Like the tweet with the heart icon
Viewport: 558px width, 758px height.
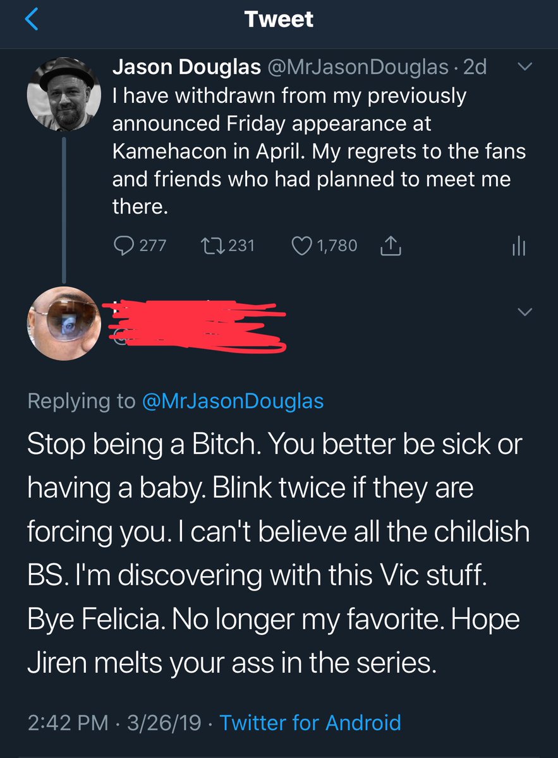coord(300,245)
